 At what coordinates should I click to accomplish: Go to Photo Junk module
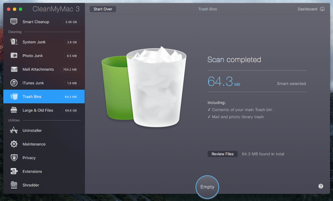click(44, 56)
